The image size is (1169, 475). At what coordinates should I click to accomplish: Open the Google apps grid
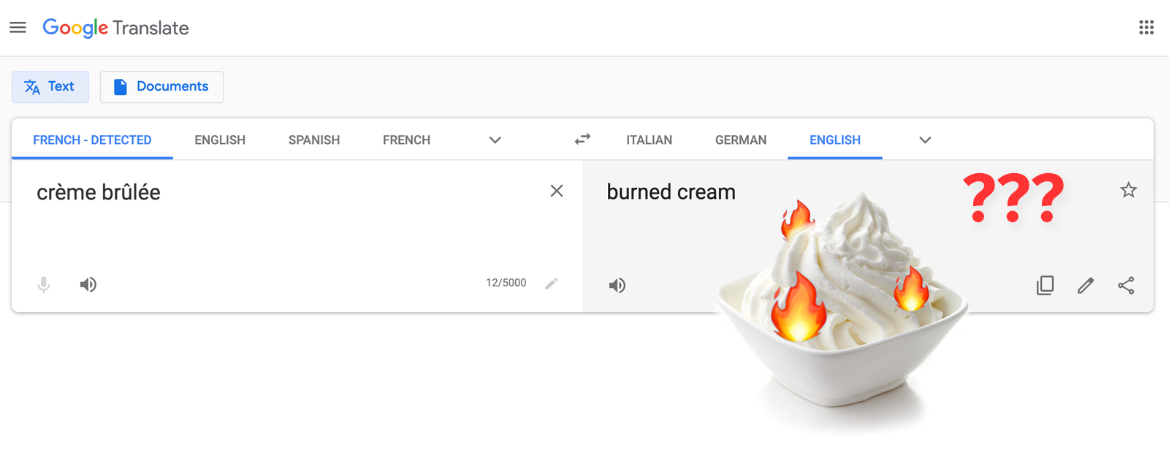pyautogui.click(x=1146, y=28)
